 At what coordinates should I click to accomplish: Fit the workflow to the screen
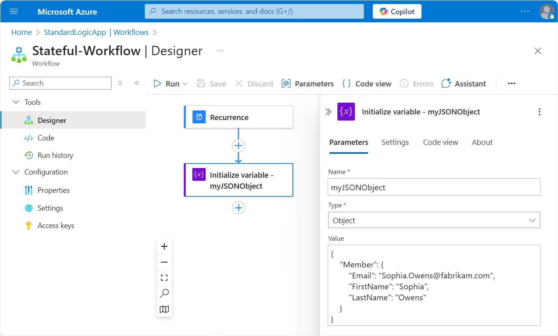point(164,278)
